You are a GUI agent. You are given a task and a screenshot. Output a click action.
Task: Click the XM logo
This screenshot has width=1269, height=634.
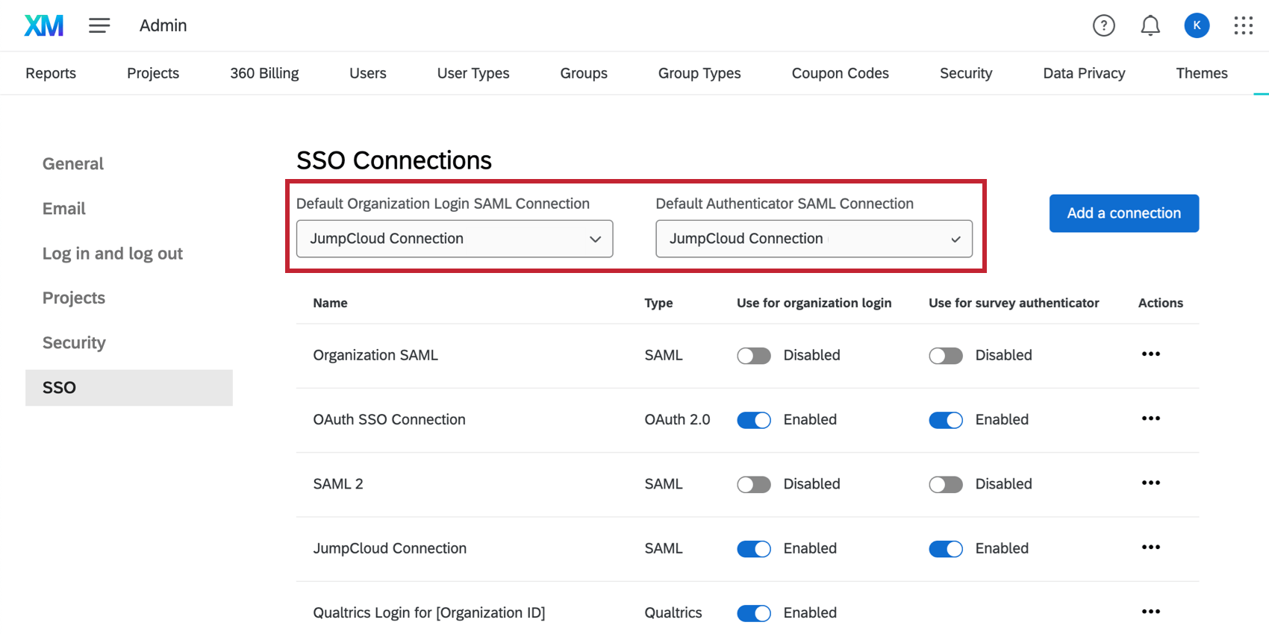point(44,25)
